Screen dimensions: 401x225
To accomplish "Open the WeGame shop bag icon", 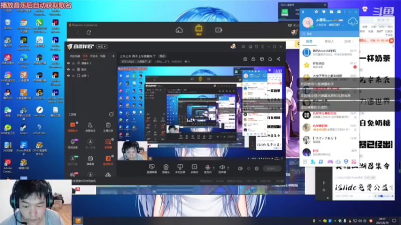I will (x=198, y=30).
